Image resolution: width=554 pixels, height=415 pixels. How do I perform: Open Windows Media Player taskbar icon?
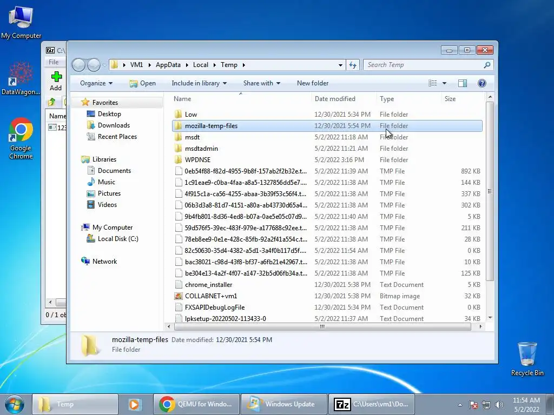pyautogui.click(x=134, y=404)
